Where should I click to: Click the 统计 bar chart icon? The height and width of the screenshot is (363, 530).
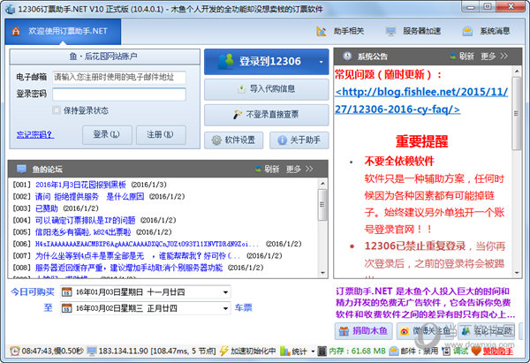[285, 352]
